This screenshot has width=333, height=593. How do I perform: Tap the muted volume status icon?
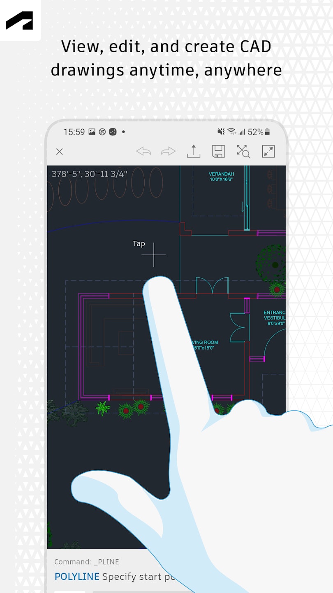[x=220, y=132]
